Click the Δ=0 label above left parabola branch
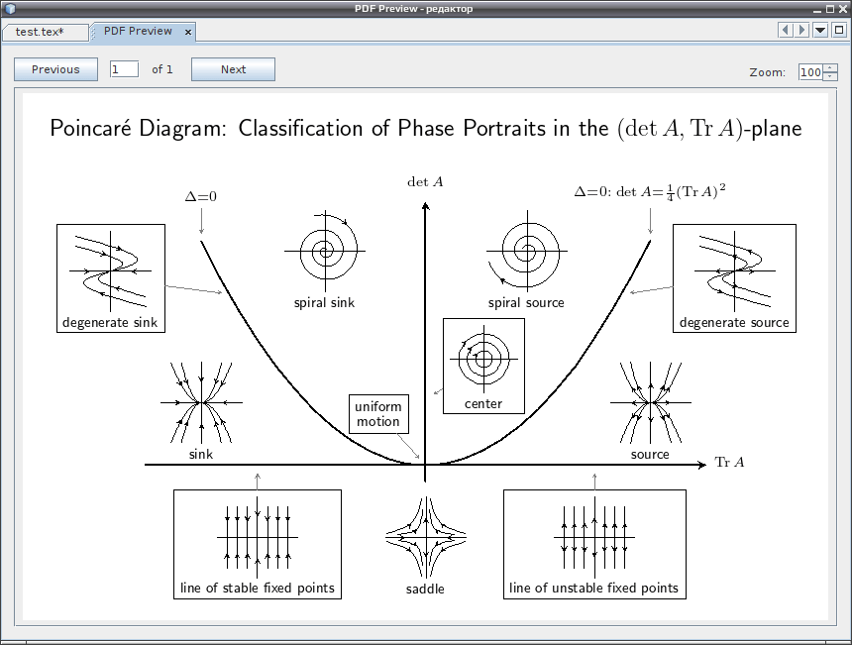Viewport: 852px width, 645px height. [201, 196]
